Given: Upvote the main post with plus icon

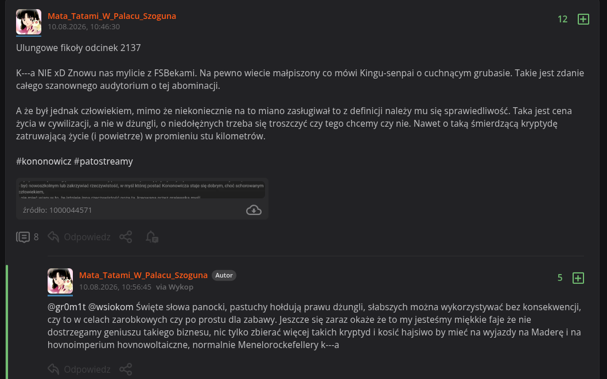Looking at the screenshot, I should [583, 19].
